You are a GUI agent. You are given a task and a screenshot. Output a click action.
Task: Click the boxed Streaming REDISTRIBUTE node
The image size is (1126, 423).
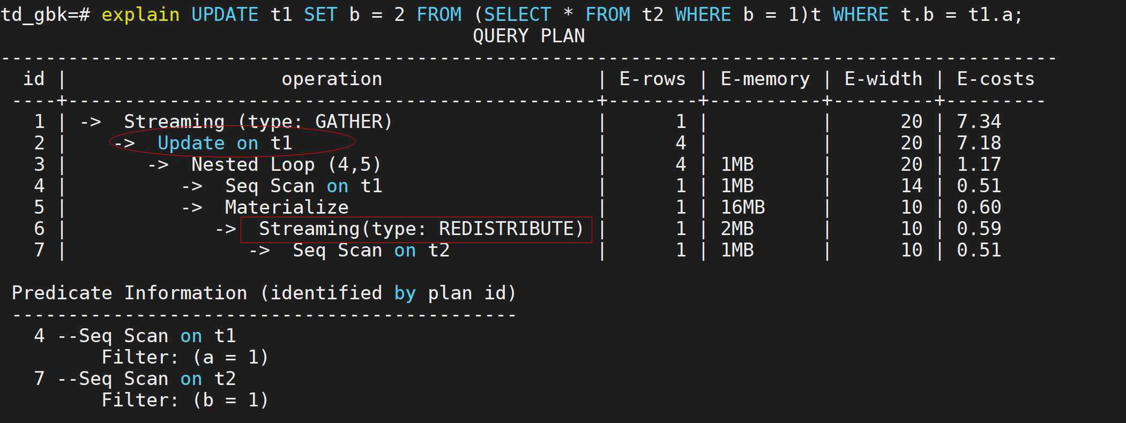pos(421,229)
